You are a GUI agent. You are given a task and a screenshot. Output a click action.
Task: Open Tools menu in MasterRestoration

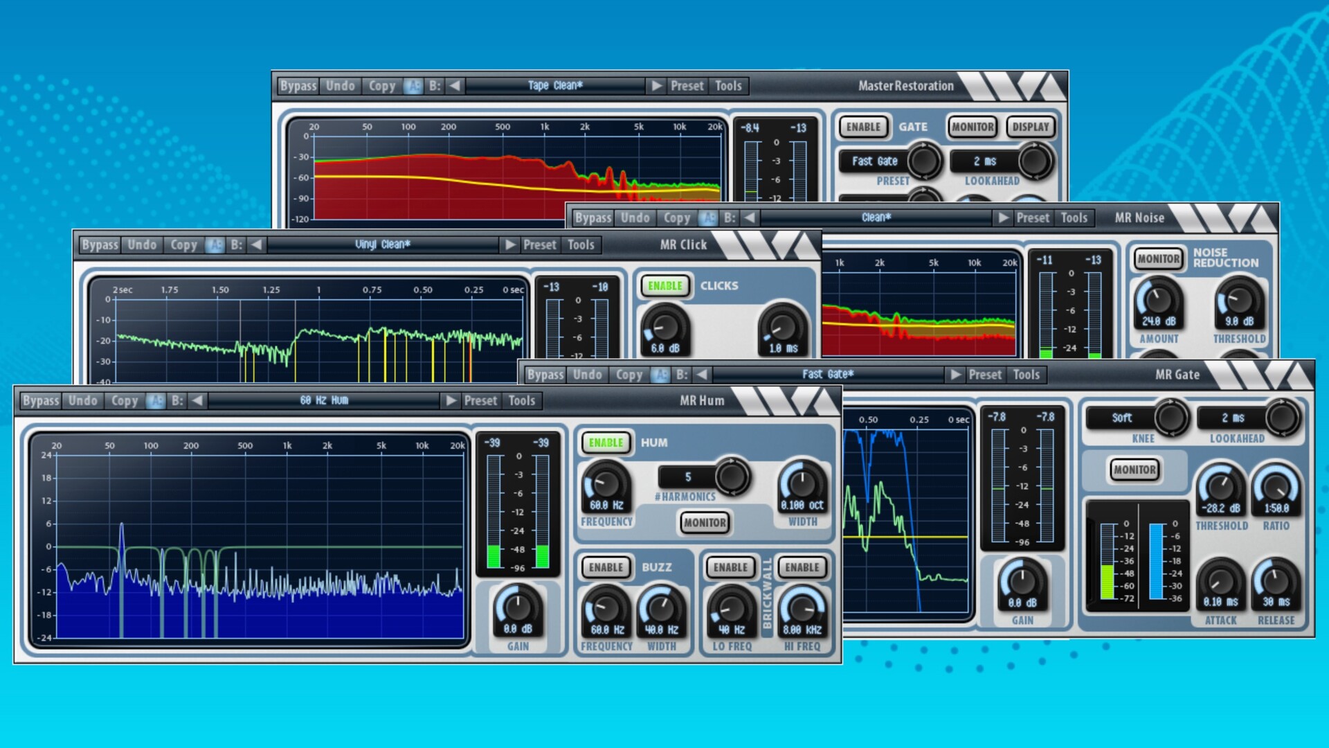pos(728,86)
